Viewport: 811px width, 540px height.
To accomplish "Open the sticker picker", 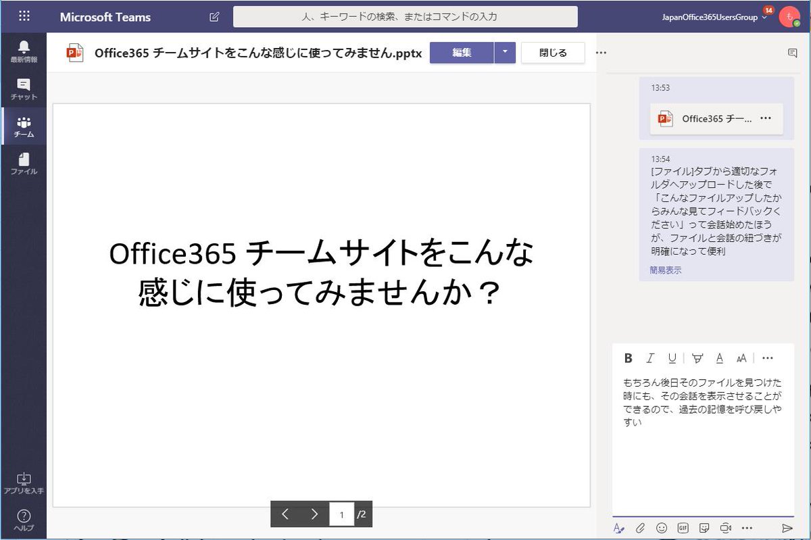I will (x=704, y=527).
